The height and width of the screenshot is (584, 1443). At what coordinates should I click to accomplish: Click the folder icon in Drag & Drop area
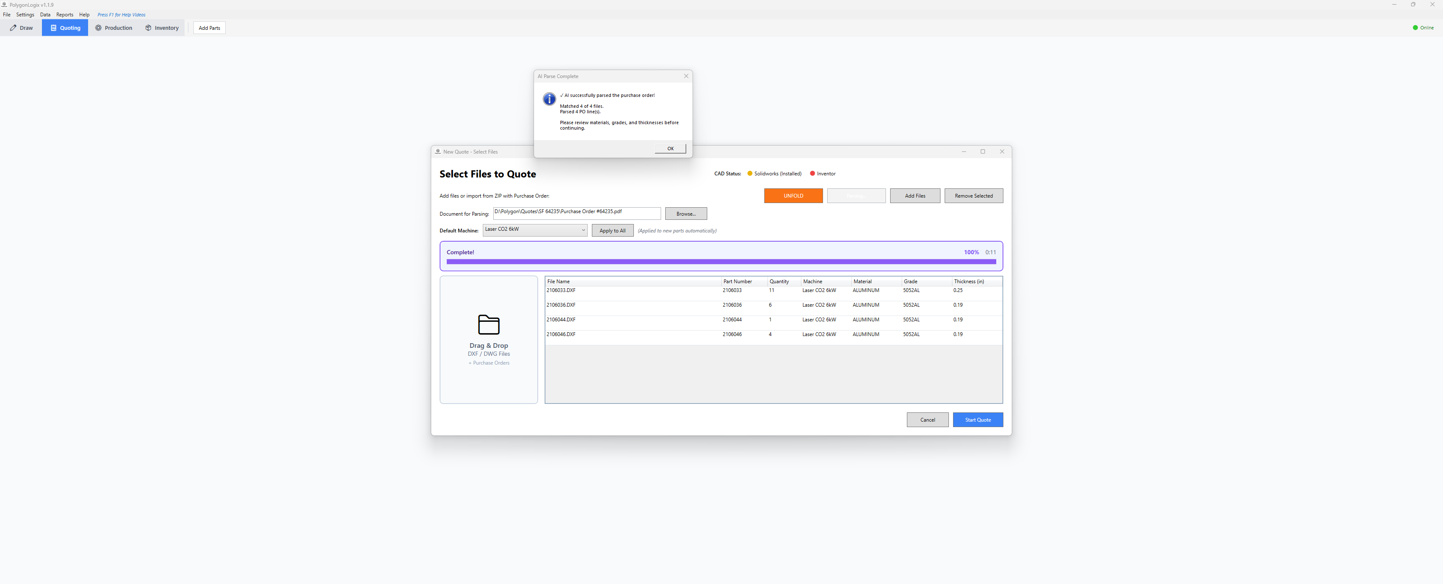[488, 324]
